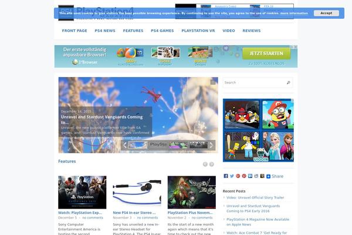Open comments link under December 5 article
The image size is (352, 235).
click(x=93, y=218)
